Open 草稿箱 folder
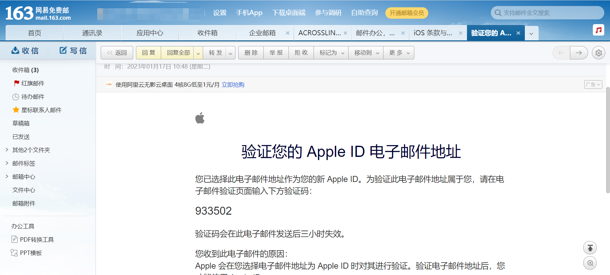Image resolution: width=610 pixels, height=275 pixels. pyautogui.click(x=21, y=123)
